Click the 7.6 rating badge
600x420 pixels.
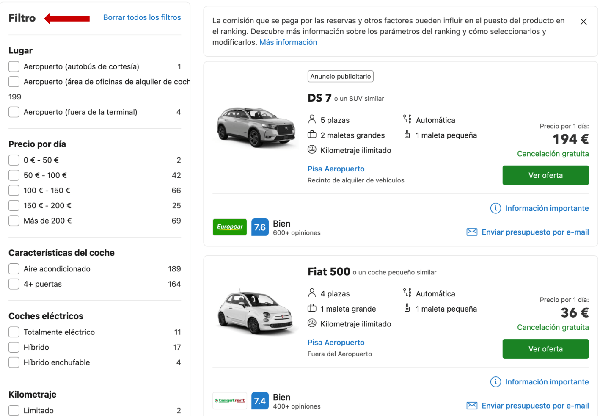(x=259, y=227)
